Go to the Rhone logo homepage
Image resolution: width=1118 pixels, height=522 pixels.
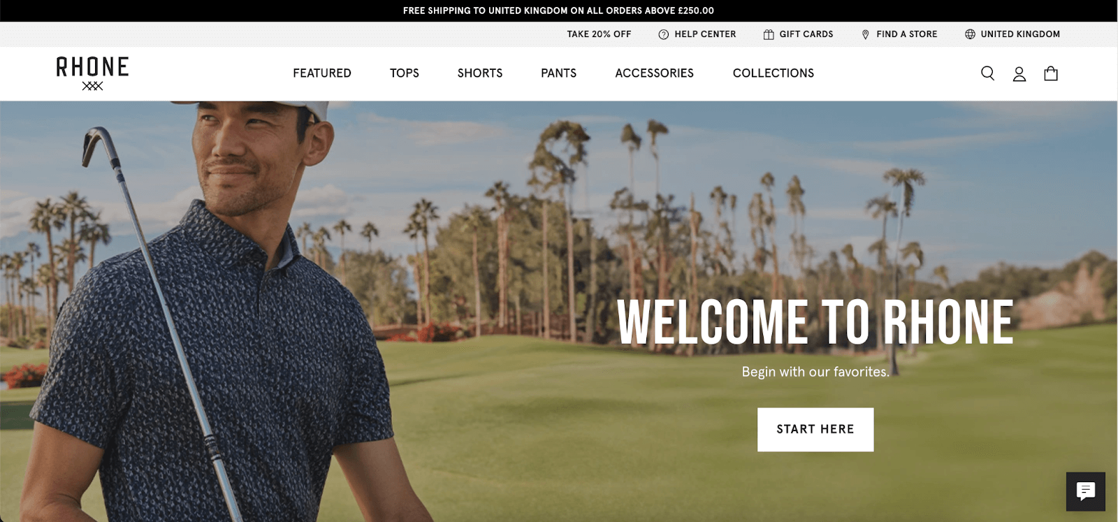(92, 73)
